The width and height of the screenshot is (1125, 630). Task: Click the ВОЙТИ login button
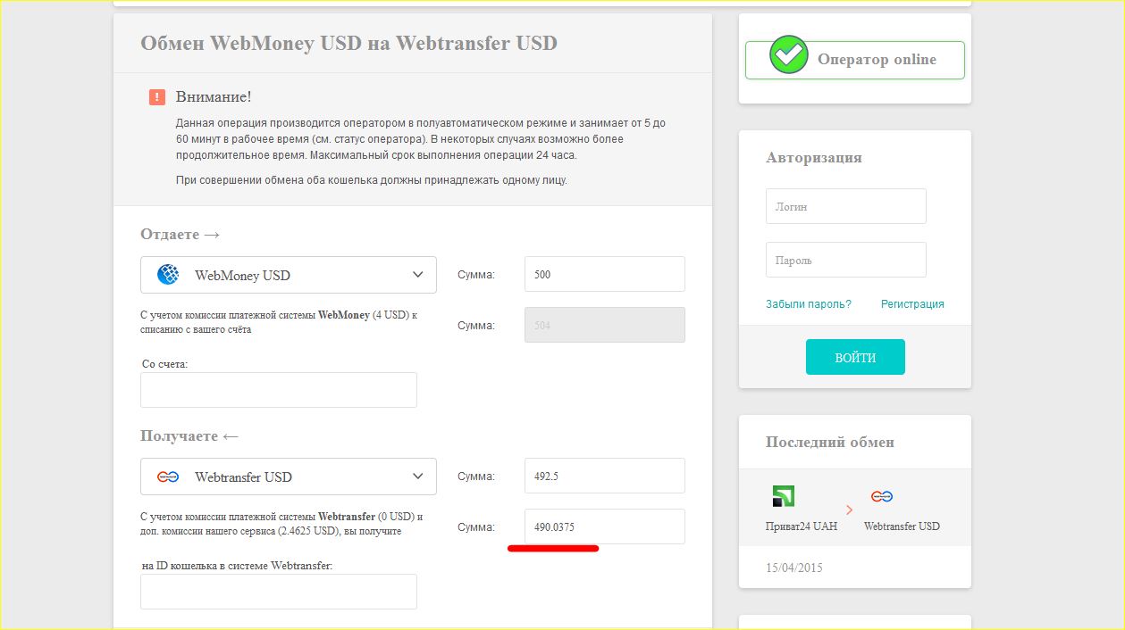[x=855, y=357]
